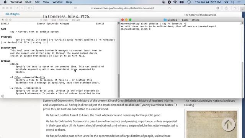Open the Bill of Rights link

[x=13, y=14]
